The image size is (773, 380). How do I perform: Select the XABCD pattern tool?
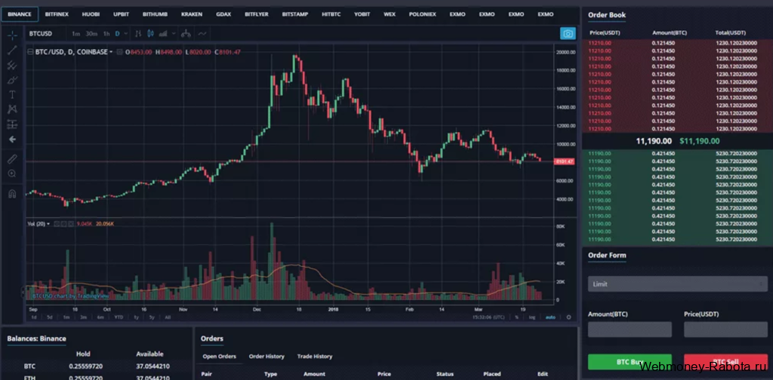12,109
